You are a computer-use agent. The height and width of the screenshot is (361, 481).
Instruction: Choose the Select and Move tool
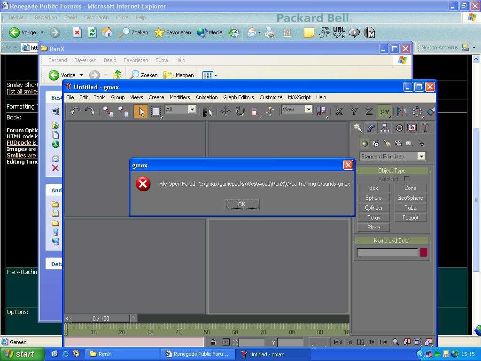pos(225,111)
